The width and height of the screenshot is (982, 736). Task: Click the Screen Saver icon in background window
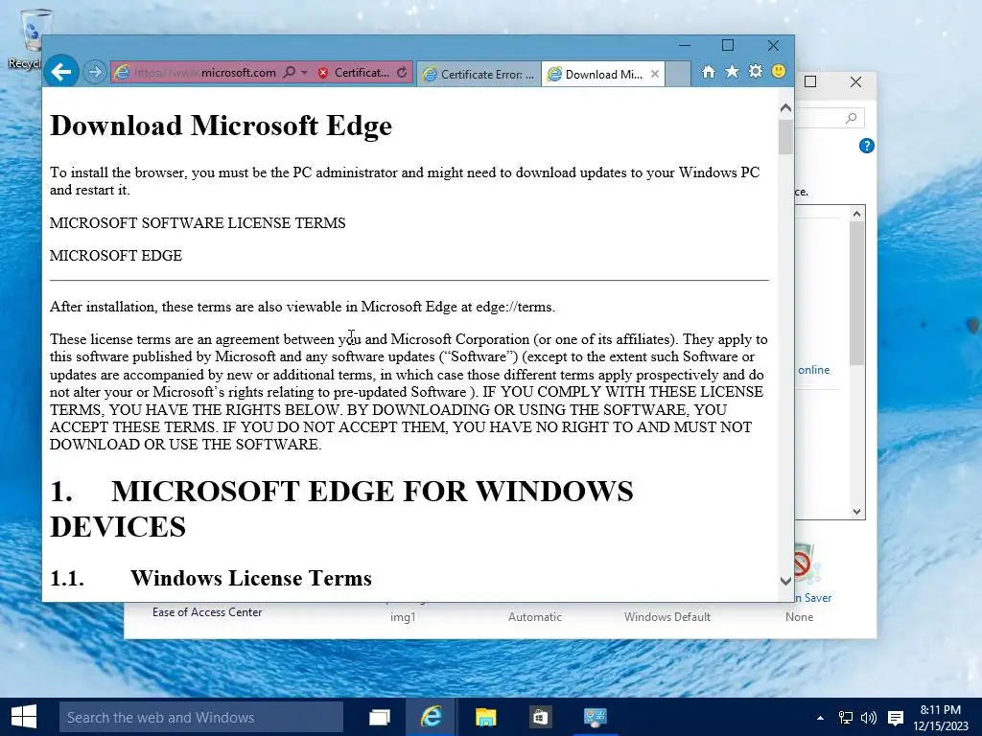807,565
